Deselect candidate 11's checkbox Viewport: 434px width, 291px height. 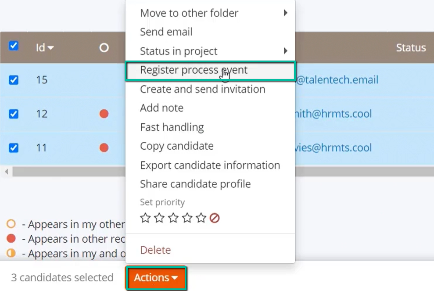[14, 147]
